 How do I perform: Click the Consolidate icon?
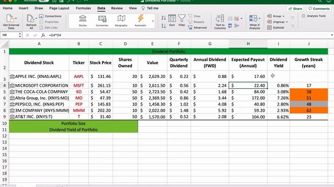(x=236, y=26)
